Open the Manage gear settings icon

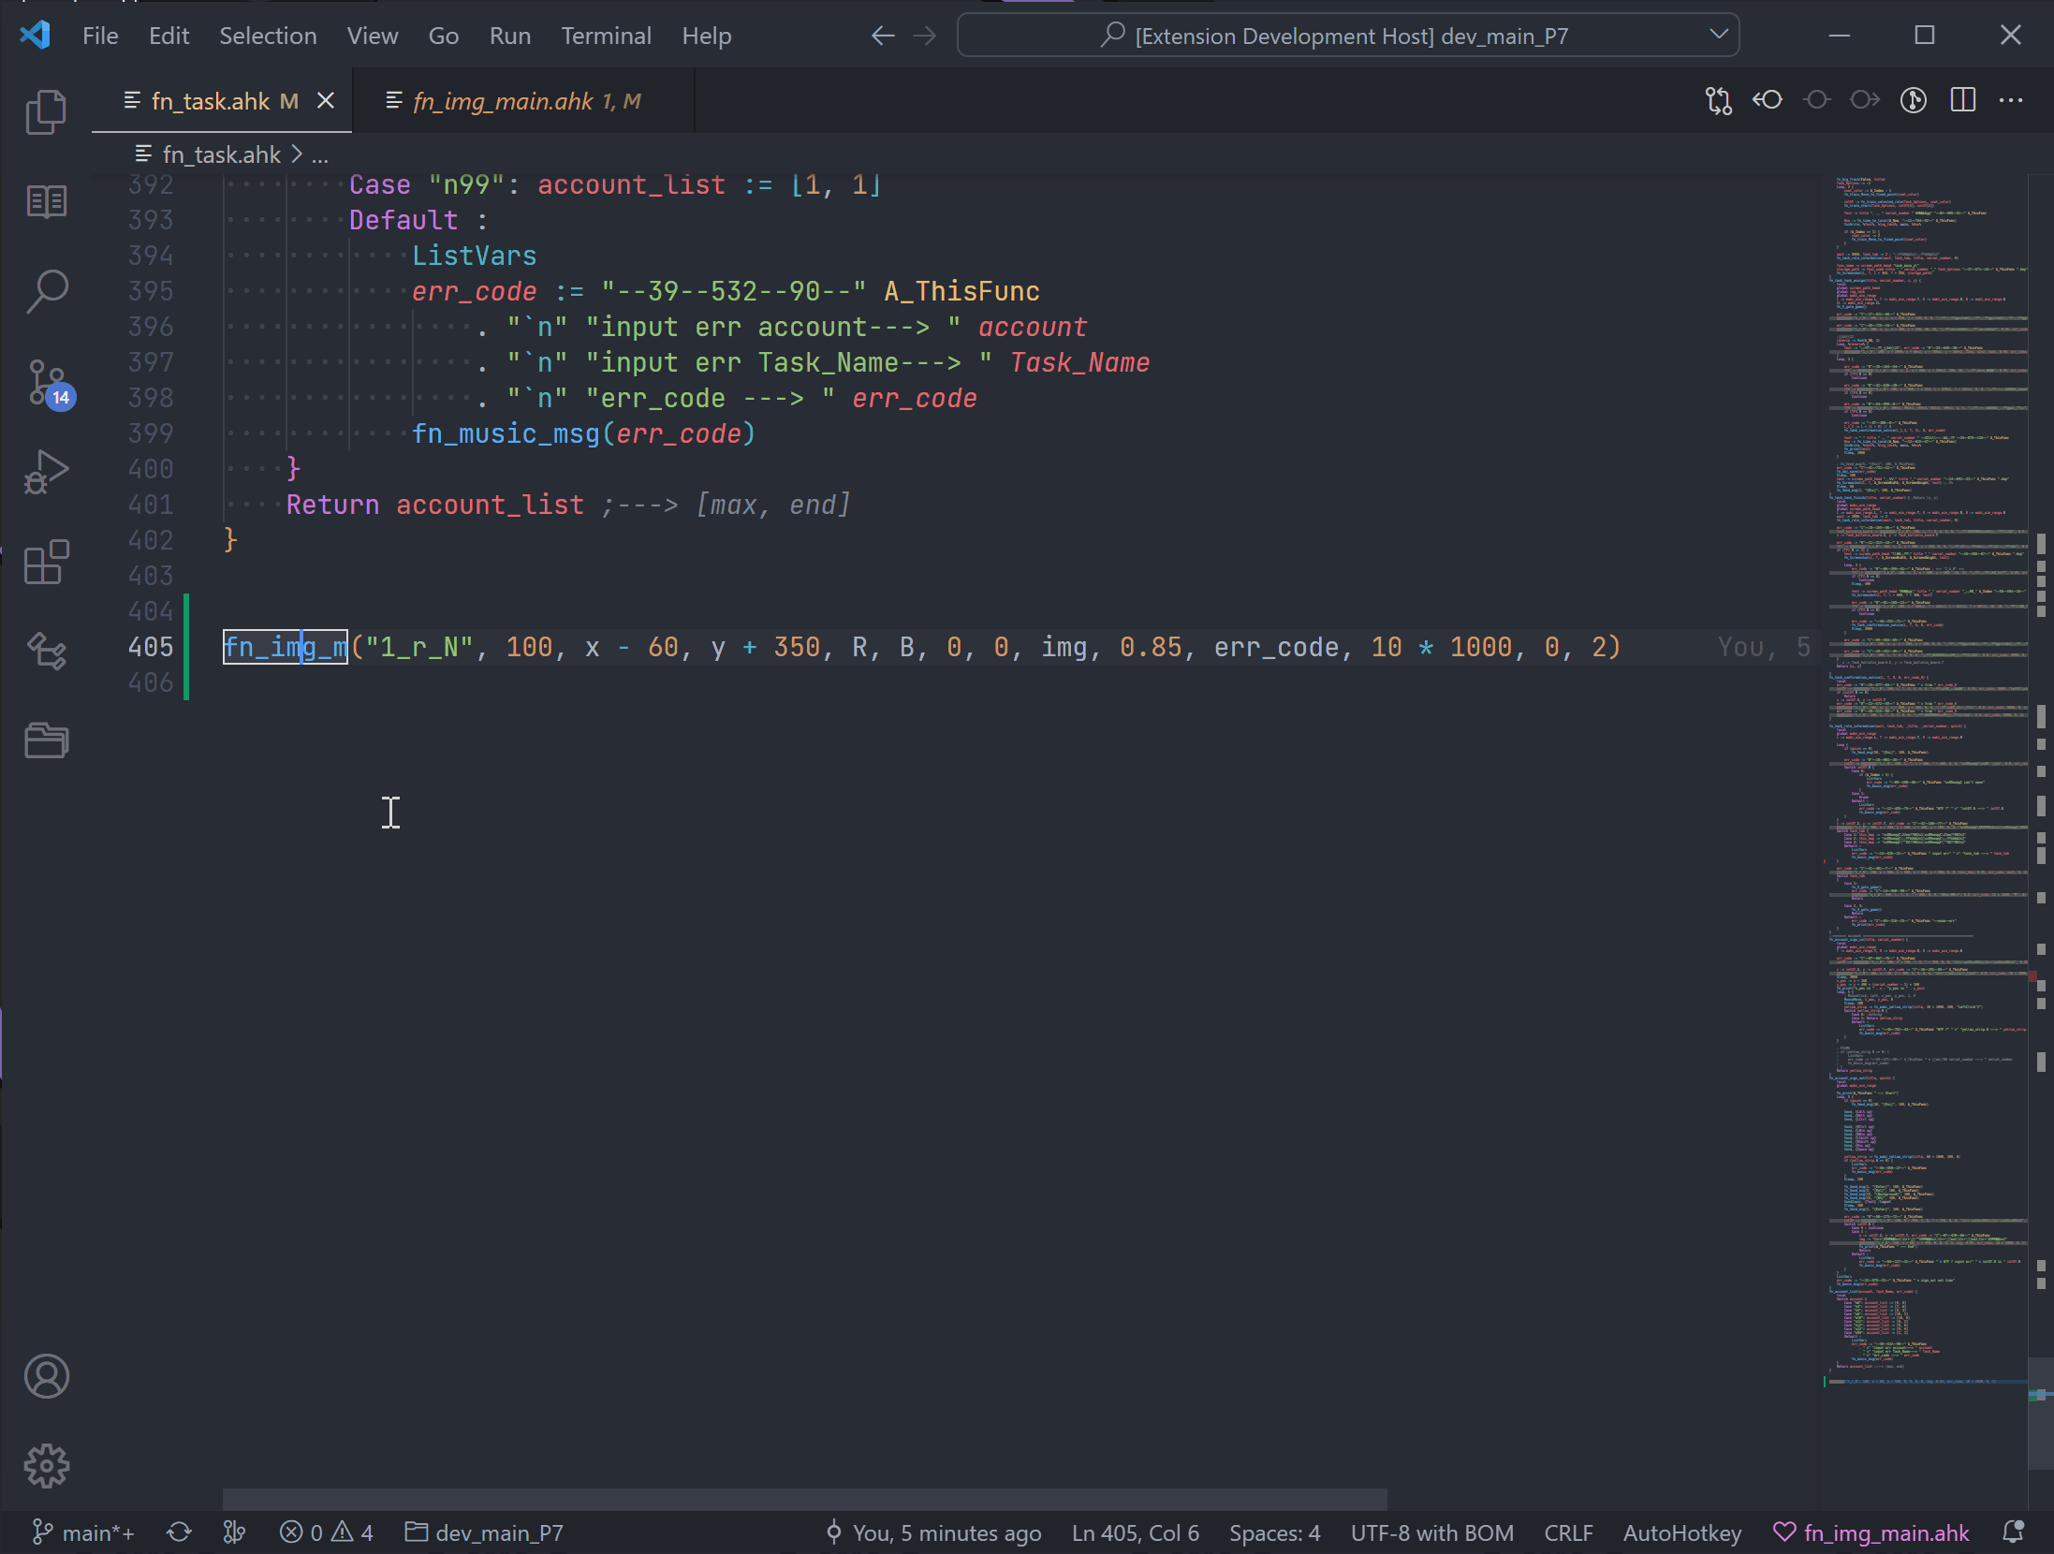[x=46, y=1465]
